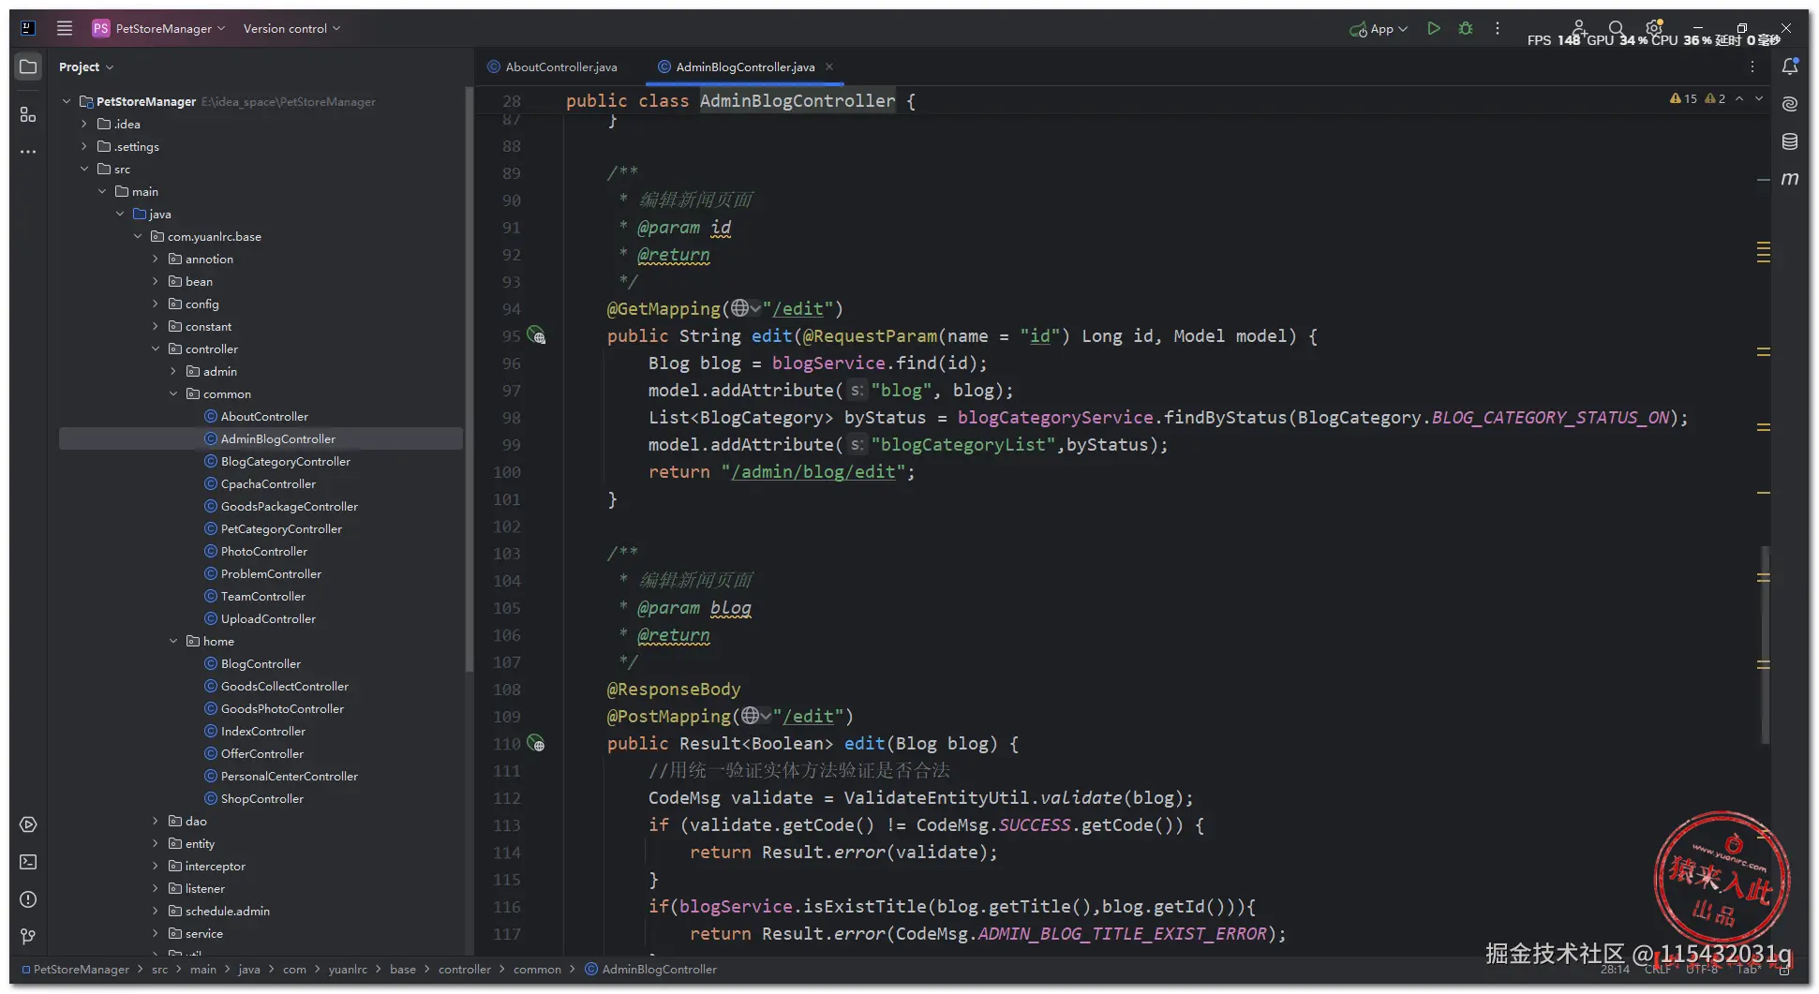The width and height of the screenshot is (1819, 994).
Task: Open more run actions menu
Action: (x=1498, y=28)
